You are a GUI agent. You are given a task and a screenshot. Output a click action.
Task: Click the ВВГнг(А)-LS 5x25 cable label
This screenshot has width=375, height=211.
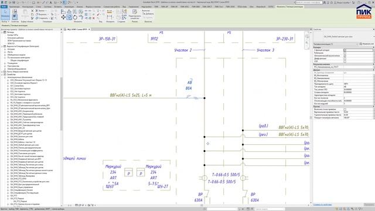(x=131, y=95)
